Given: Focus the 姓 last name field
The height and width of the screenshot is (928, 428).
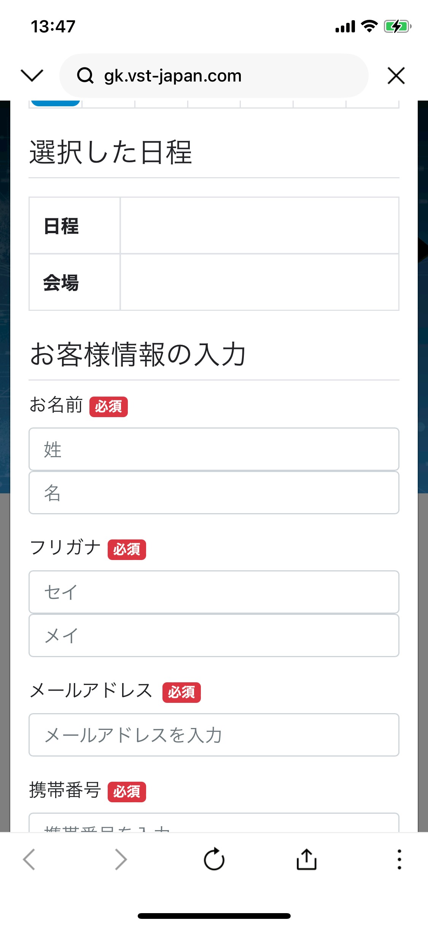Looking at the screenshot, I should (x=214, y=449).
